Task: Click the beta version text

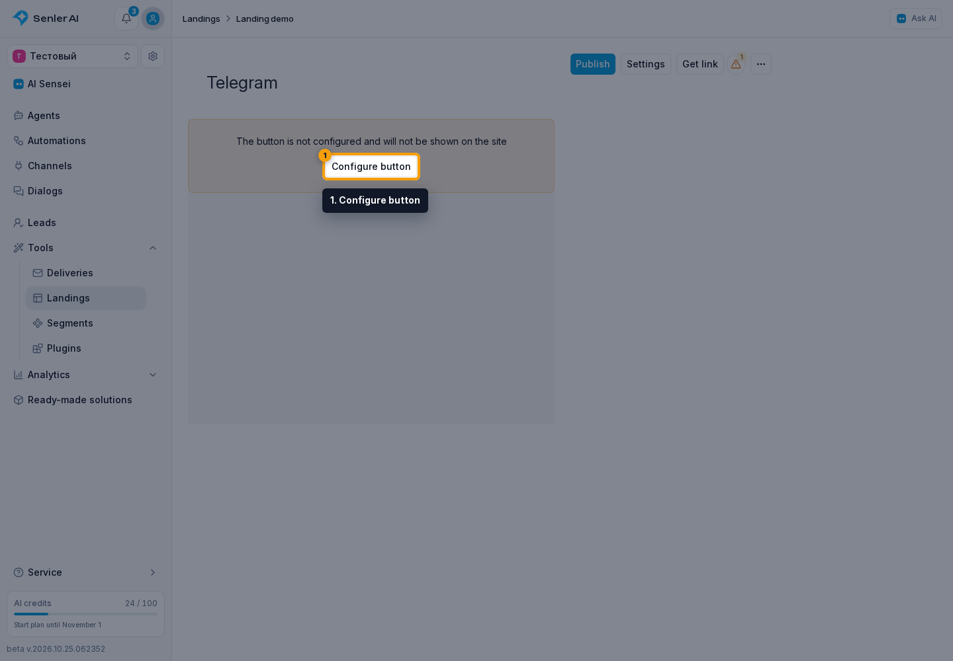Action: (56, 649)
